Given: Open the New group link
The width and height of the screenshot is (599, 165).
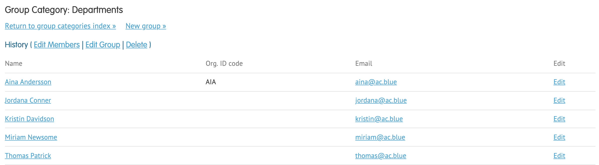Looking at the screenshot, I should 146,26.
